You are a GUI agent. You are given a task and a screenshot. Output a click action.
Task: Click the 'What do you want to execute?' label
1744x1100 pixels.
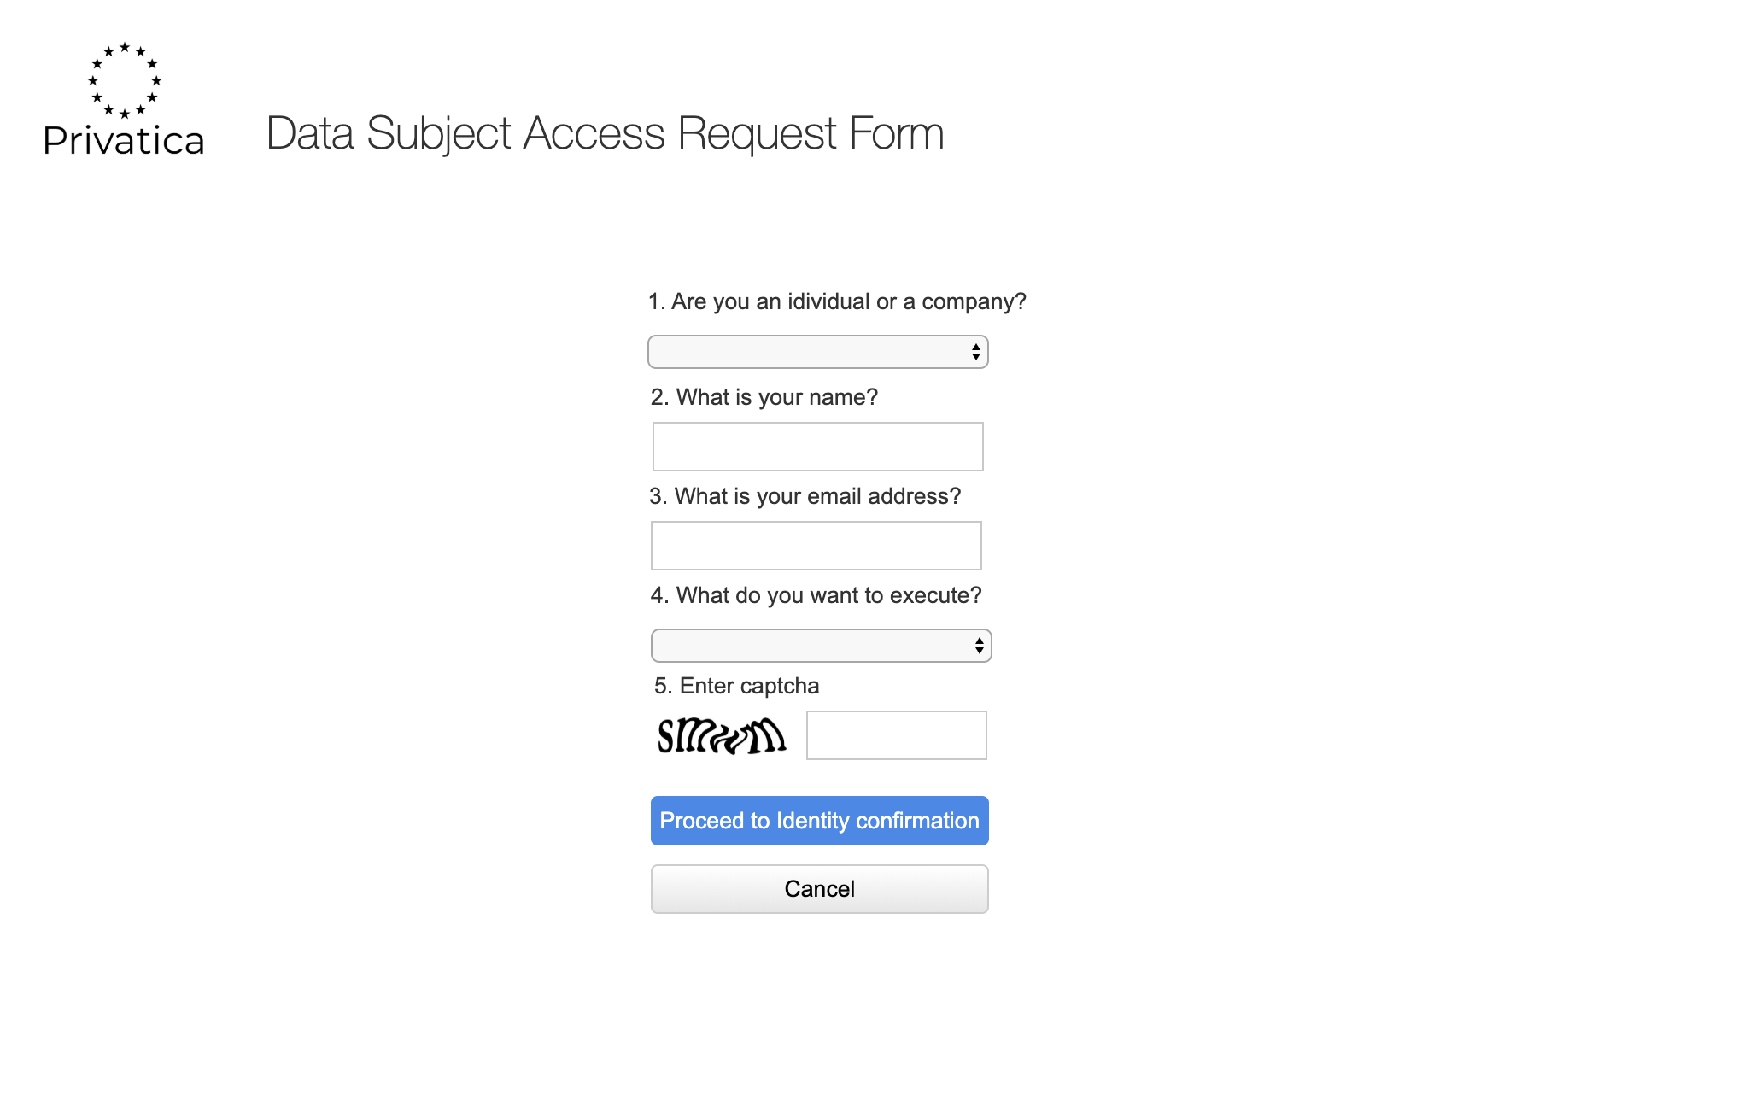tap(816, 595)
